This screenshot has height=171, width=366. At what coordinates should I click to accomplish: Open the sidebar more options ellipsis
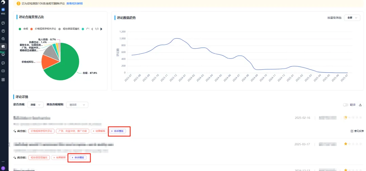pos(3,162)
